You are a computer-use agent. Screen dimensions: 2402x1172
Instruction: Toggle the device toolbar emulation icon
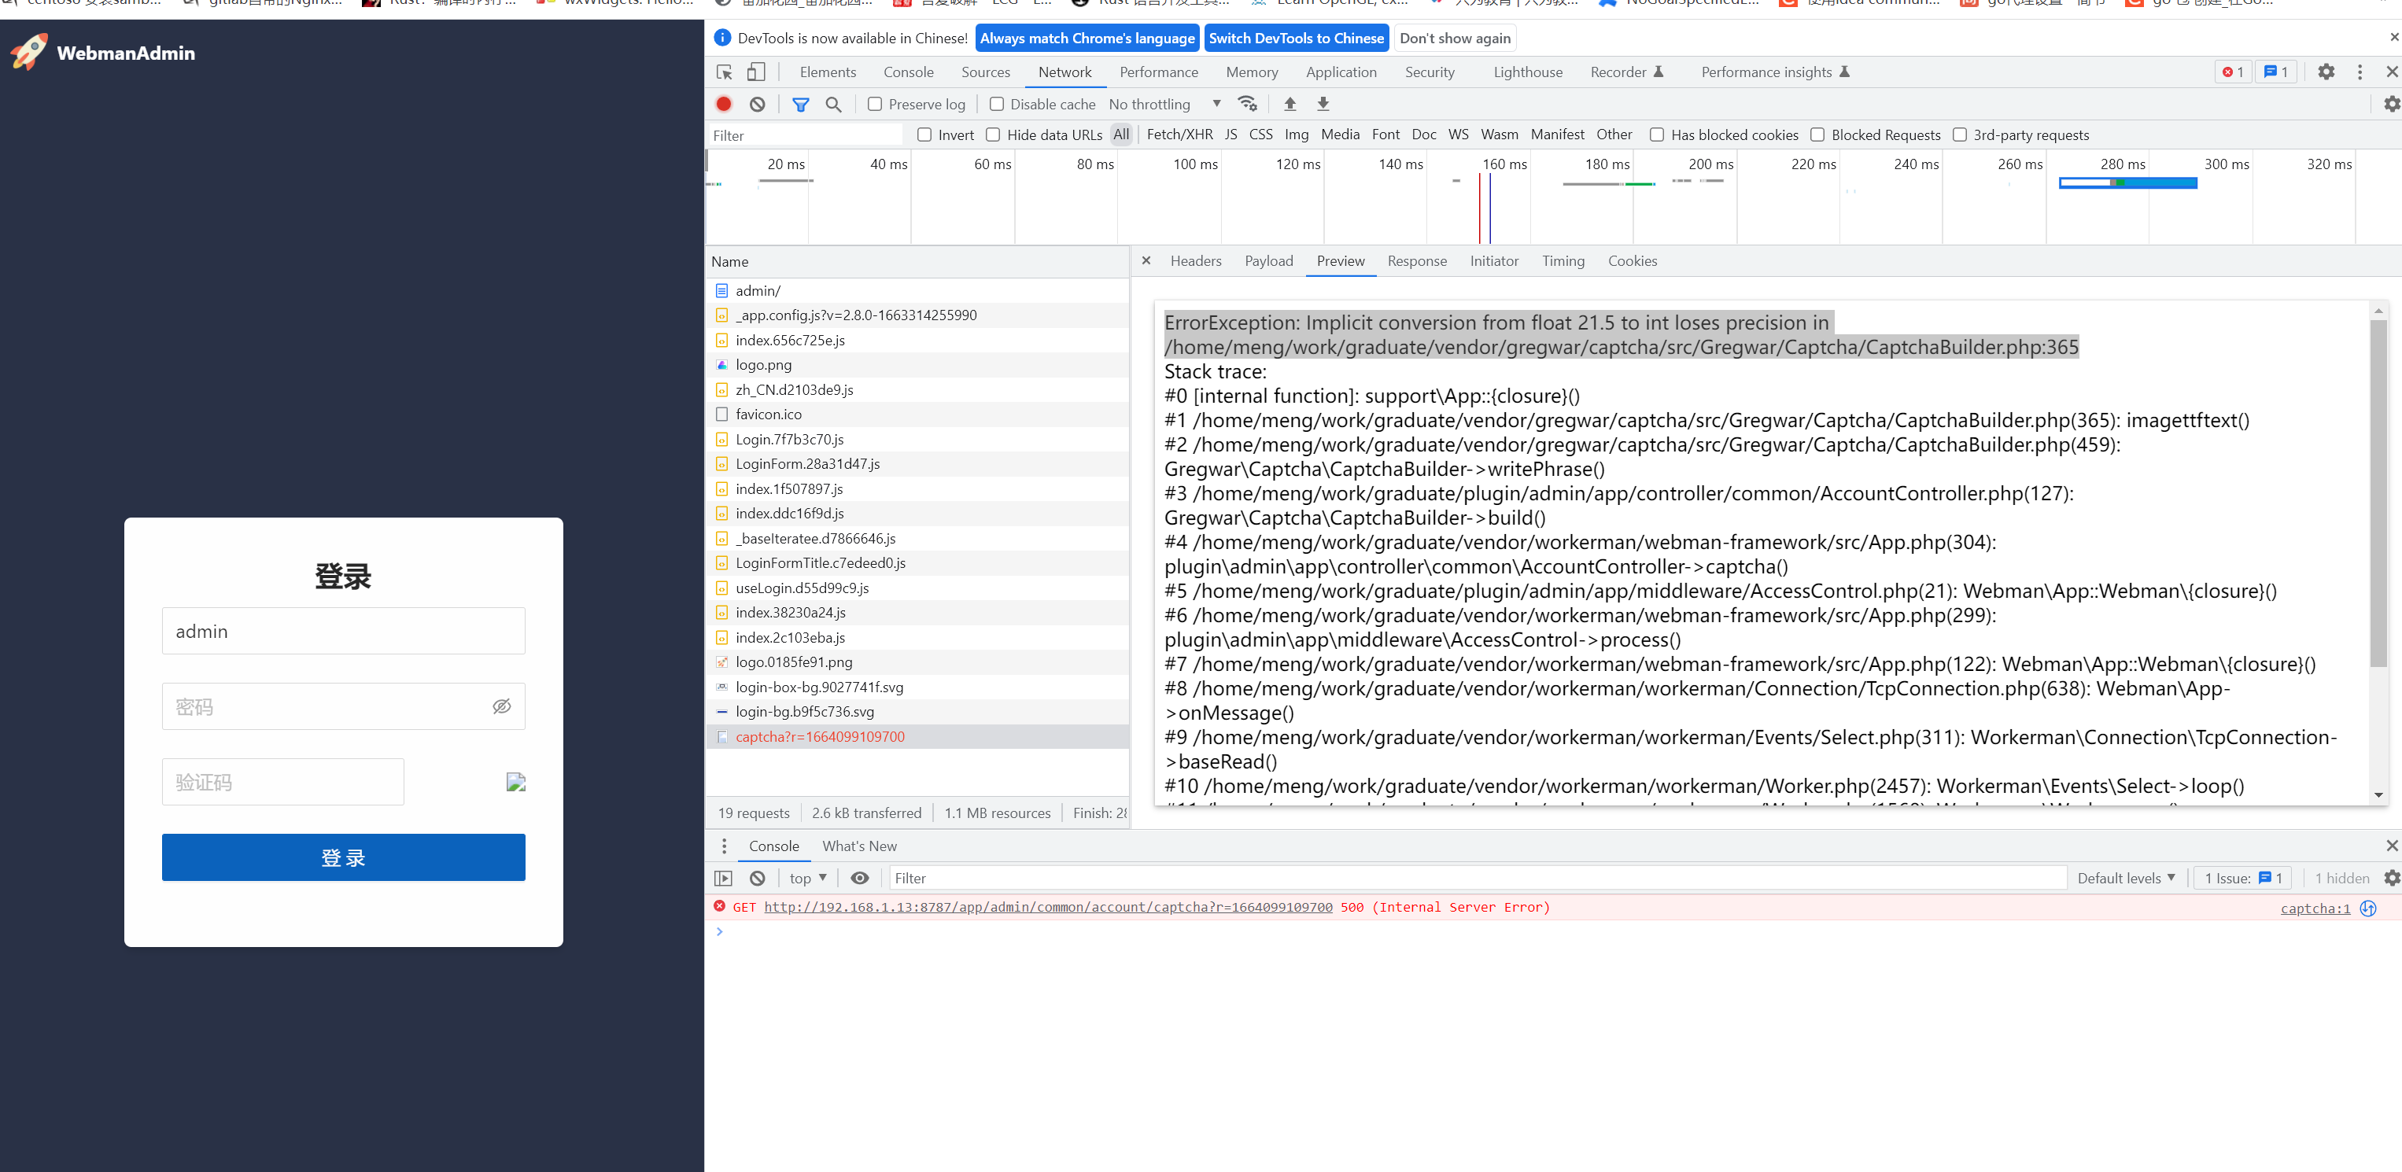pos(756,72)
